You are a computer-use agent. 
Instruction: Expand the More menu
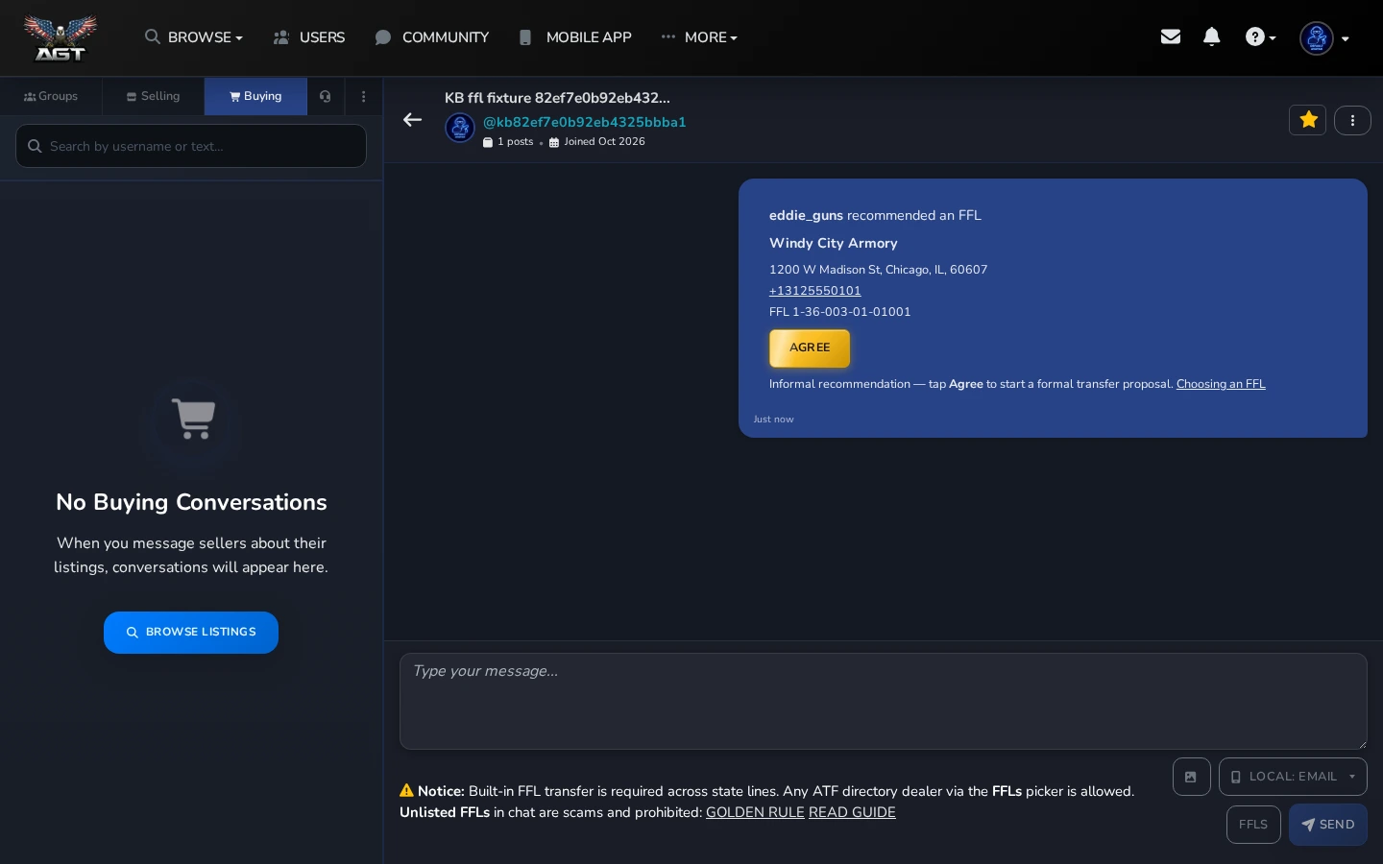click(699, 37)
